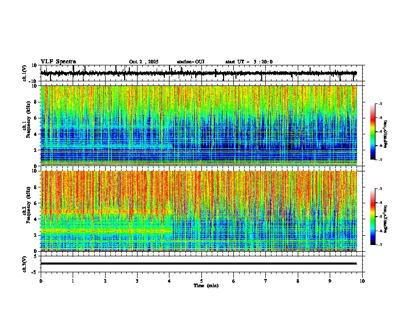
Task: Click the "ch.3(V)" axis label
Action: [x=25, y=264]
